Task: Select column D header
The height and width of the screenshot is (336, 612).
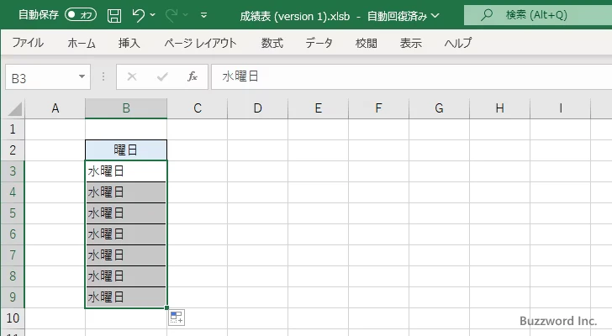Action: pos(257,108)
